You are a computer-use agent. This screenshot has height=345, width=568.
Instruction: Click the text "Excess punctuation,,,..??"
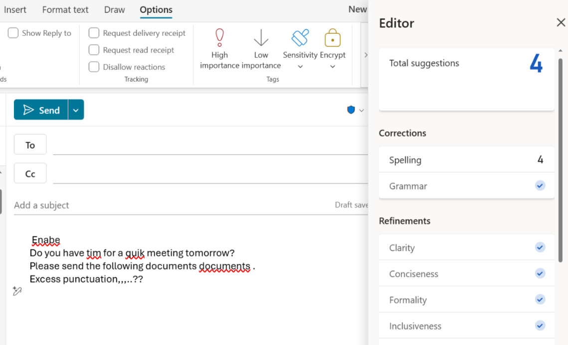(86, 279)
